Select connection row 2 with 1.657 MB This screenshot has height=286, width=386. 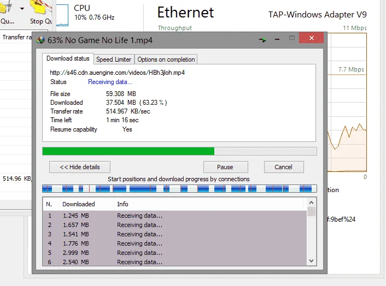(x=175, y=225)
